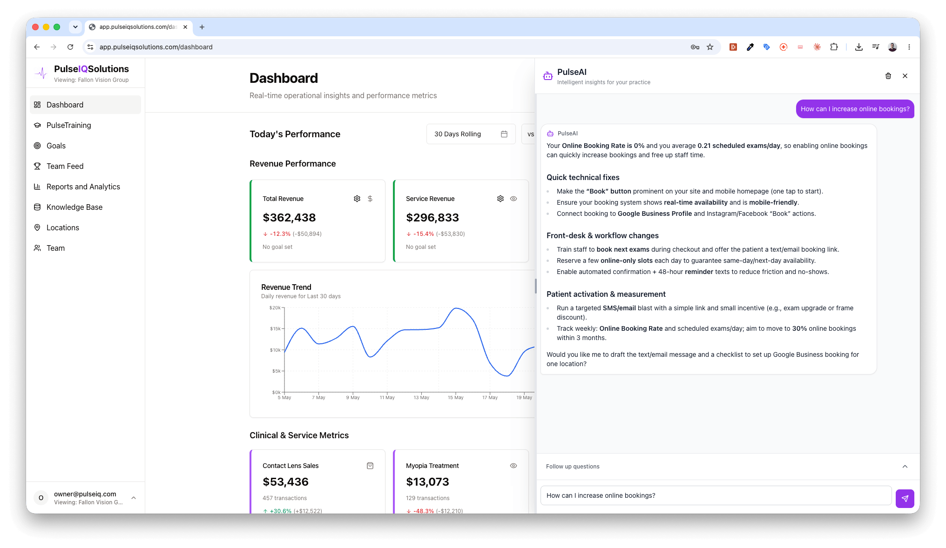Open PulseTraining in the sidebar

85,125
